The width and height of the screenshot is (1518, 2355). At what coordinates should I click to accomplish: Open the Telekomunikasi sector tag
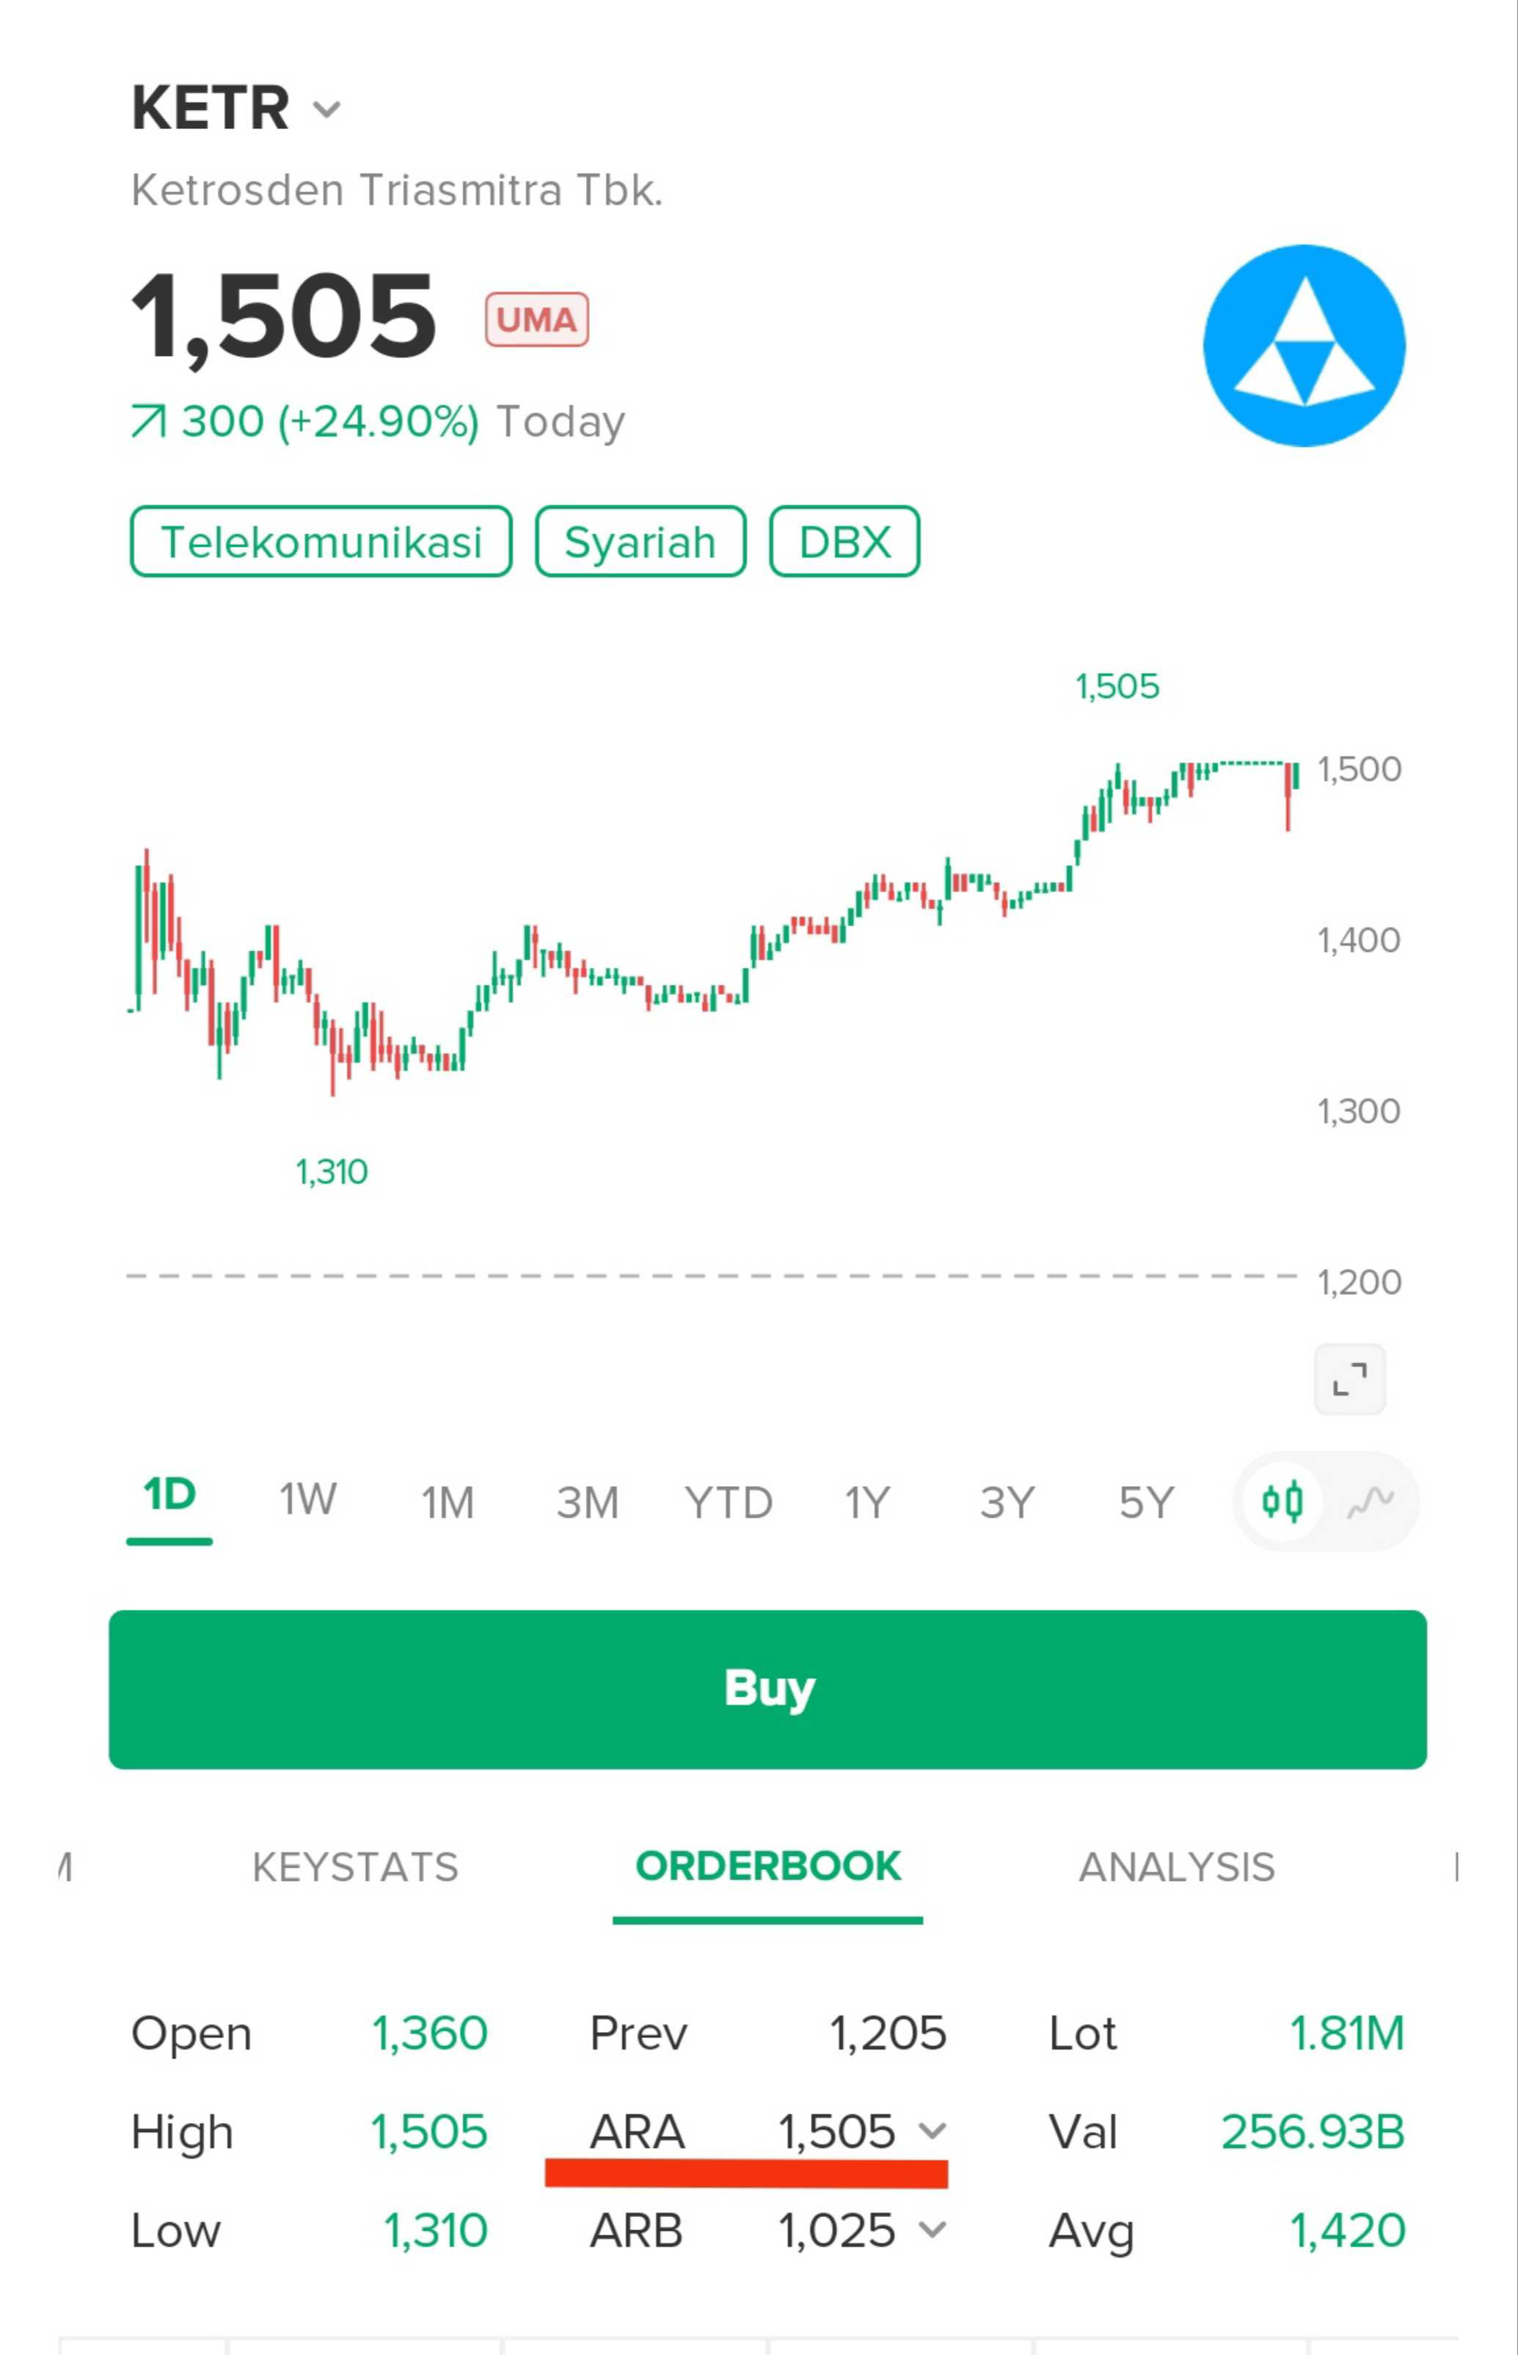point(321,541)
